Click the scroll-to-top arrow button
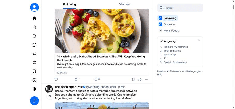Screen dimensions: 235x109 [x=50, y=96]
